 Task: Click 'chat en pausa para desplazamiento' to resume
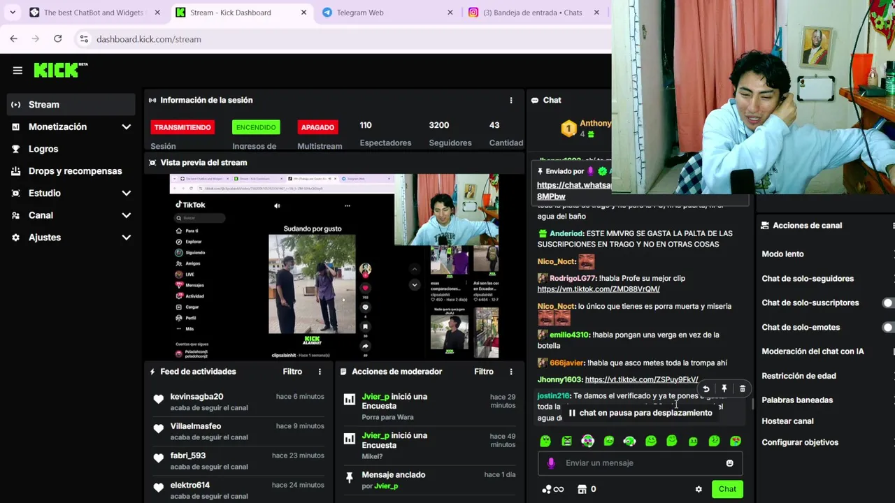click(639, 413)
